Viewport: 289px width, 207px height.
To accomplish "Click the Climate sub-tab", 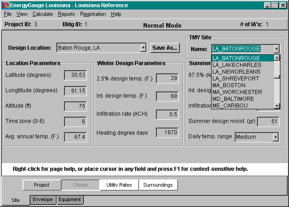I will pos(80,185).
